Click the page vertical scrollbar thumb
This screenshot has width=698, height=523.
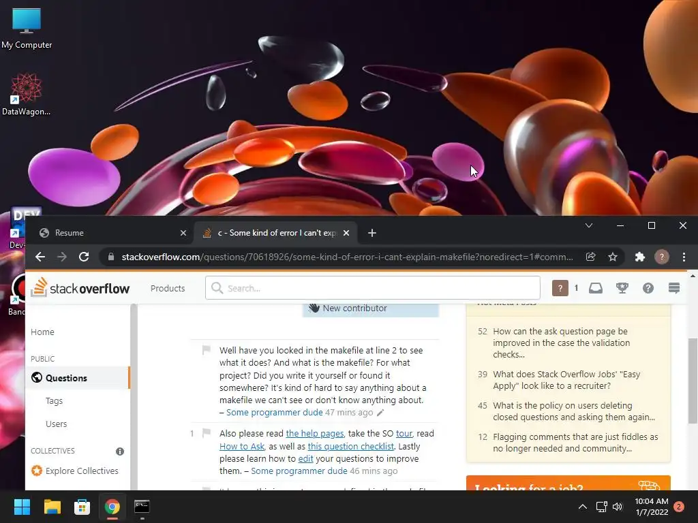click(693, 381)
